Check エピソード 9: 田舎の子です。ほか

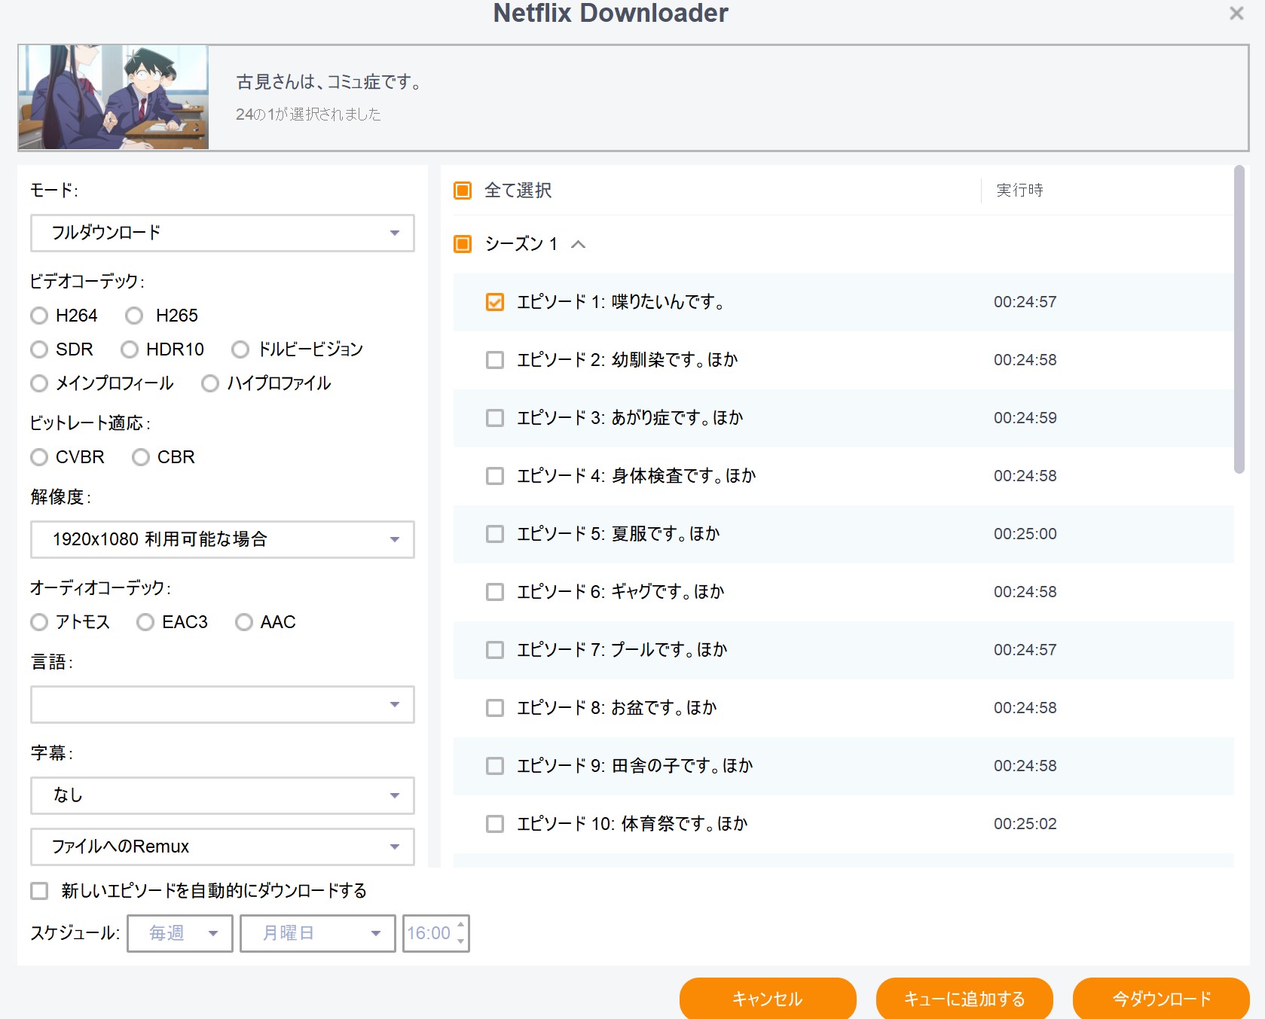[495, 766]
